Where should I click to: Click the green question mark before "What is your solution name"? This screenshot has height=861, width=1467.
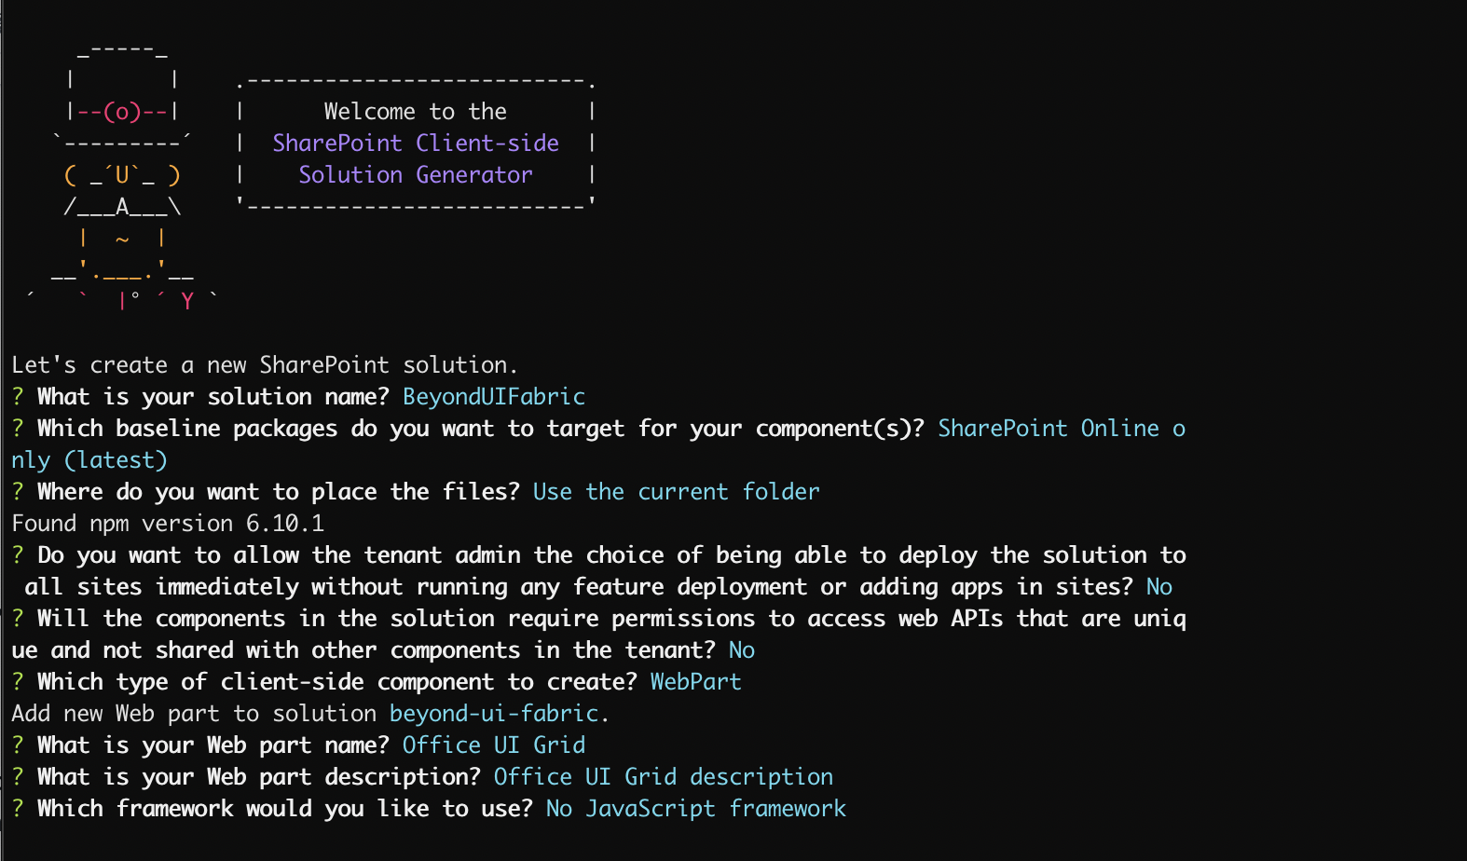(x=18, y=397)
